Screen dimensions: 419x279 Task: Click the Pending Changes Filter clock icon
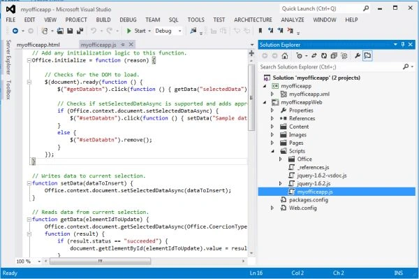point(300,56)
